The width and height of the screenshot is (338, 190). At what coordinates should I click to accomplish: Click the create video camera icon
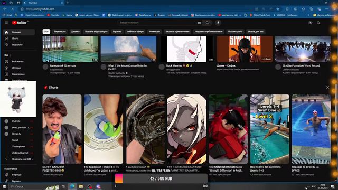point(310,23)
